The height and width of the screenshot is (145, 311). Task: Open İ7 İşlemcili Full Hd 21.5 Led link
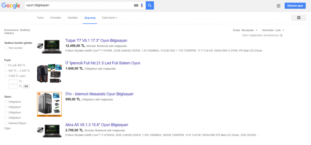click(103, 63)
